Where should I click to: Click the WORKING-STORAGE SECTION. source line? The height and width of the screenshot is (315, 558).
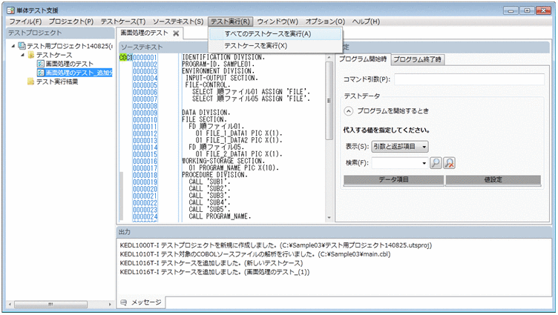pyautogui.click(x=223, y=161)
